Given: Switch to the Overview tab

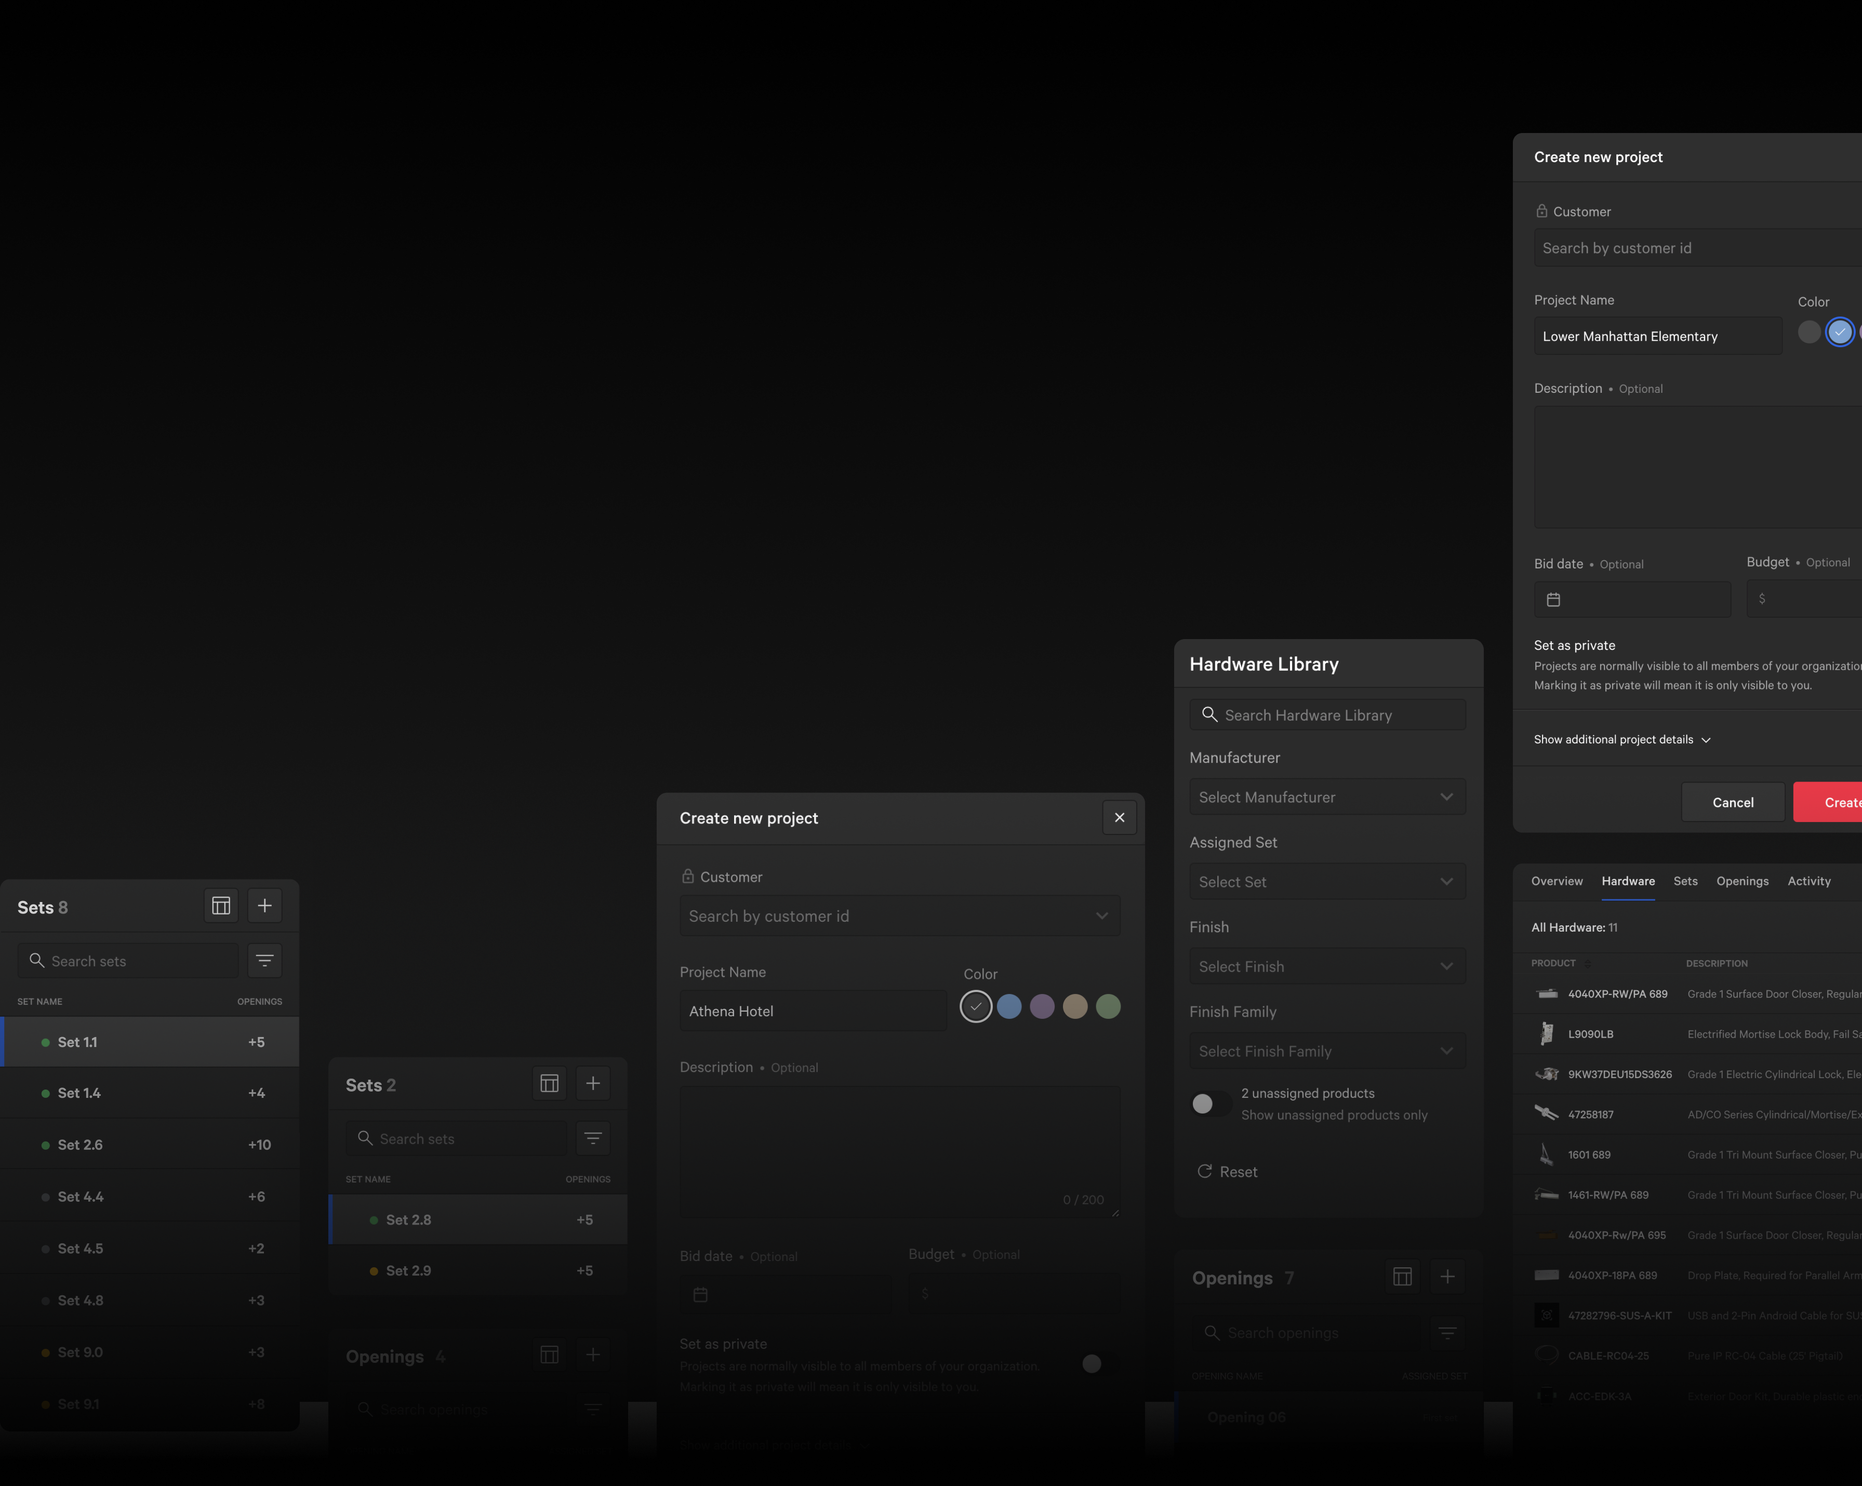Looking at the screenshot, I should click(1557, 881).
